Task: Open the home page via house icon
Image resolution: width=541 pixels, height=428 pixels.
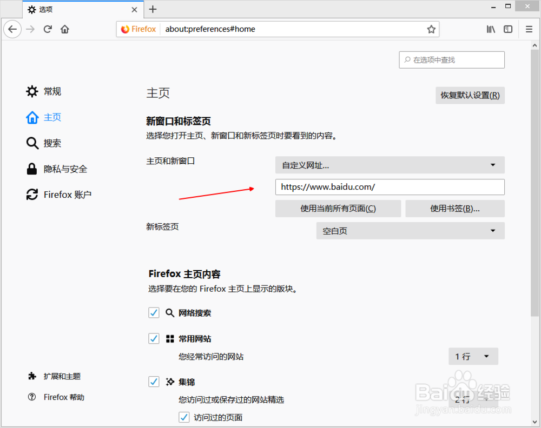Action: 65,29
